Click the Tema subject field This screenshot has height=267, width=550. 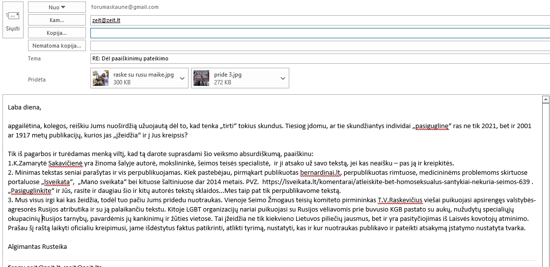coord(319,58)
